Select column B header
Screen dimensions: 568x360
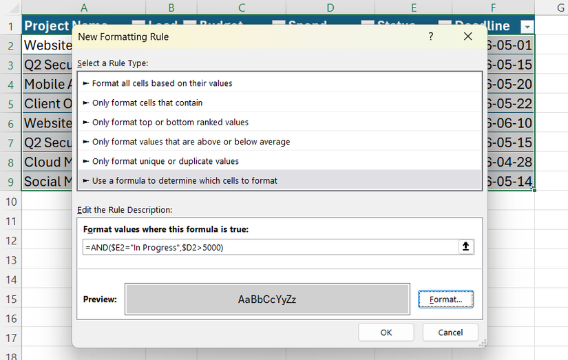tap(171, 8)
